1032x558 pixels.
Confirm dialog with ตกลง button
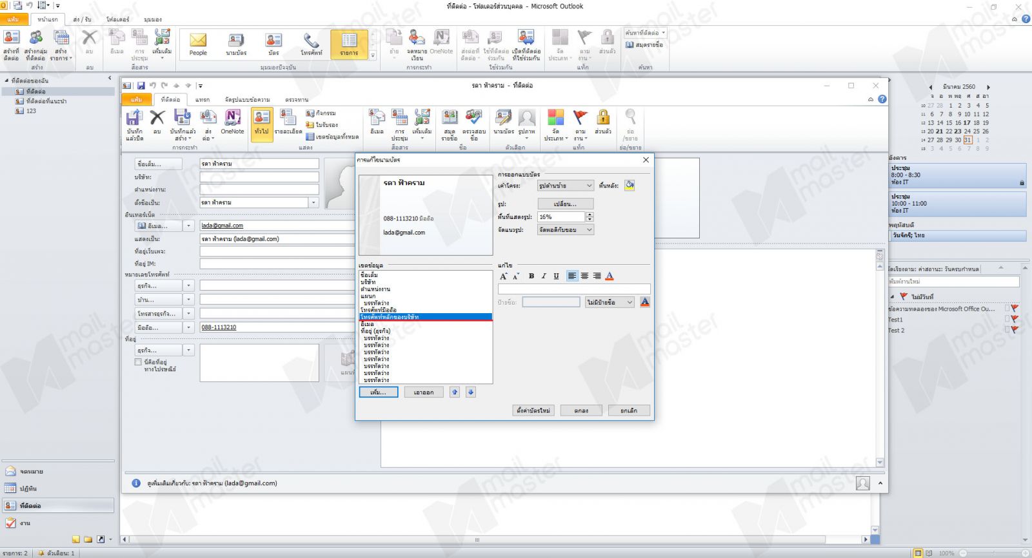[581, 410]
